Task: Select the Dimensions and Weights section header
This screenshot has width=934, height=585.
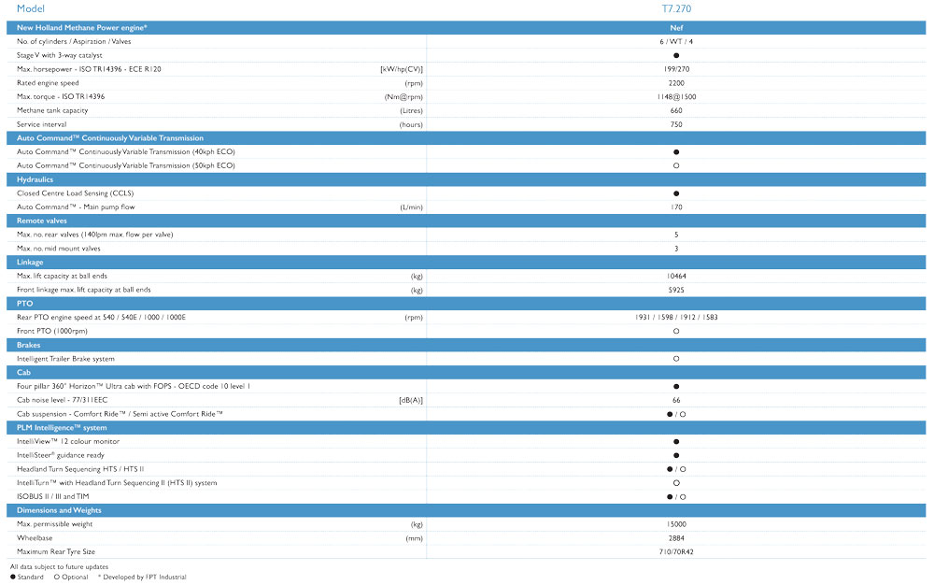Action: click(x=59, y=510)
